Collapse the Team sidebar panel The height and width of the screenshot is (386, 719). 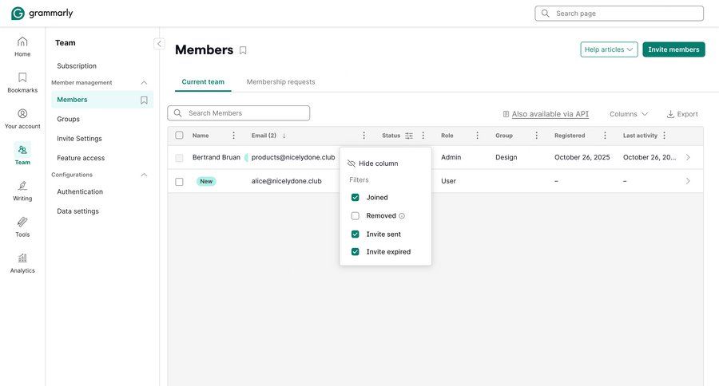pyautogui.click(x=159, y=44)
